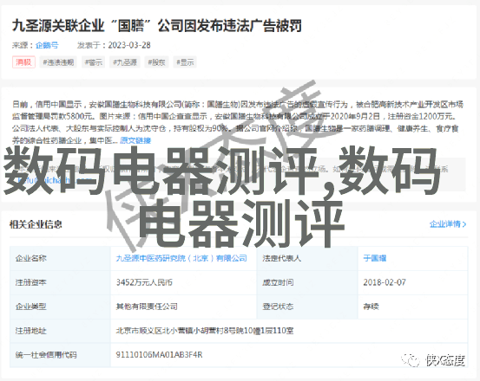Image resolution: width=480 pixels, height=381 pixels.
Task: Click the 存续 registration status value
Action: coord(371,307)
